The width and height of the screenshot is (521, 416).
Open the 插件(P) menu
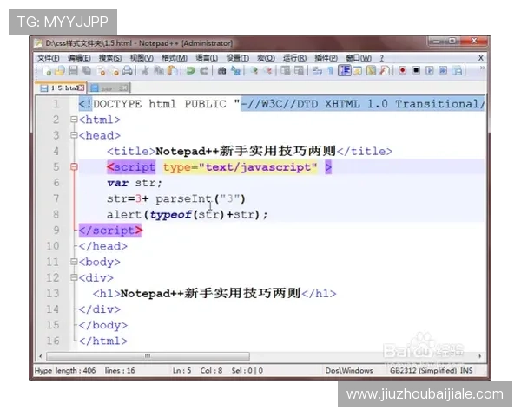[326, 58]
